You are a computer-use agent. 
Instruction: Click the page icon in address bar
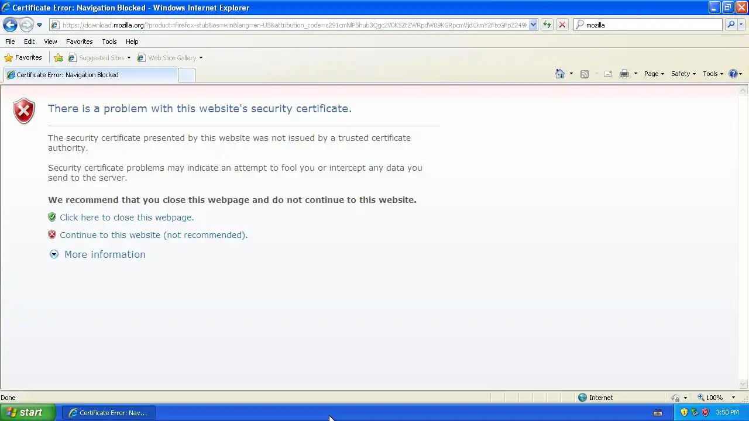[x=55, y=25]
